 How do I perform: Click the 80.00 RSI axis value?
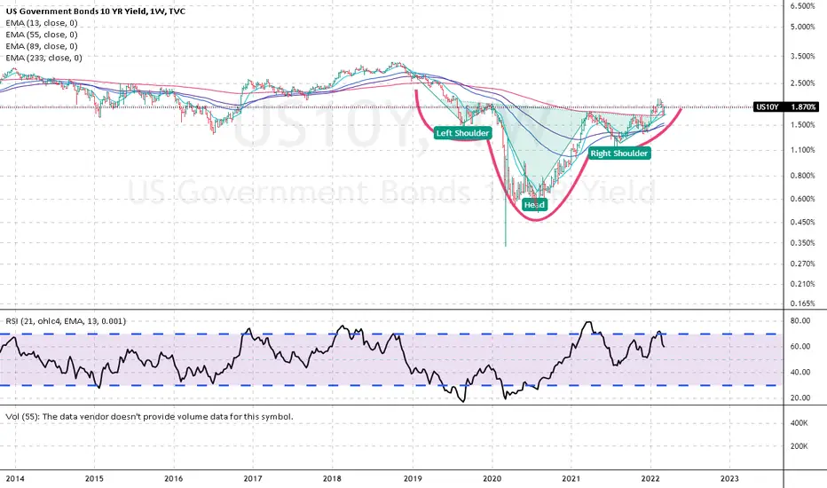point(802,321)
